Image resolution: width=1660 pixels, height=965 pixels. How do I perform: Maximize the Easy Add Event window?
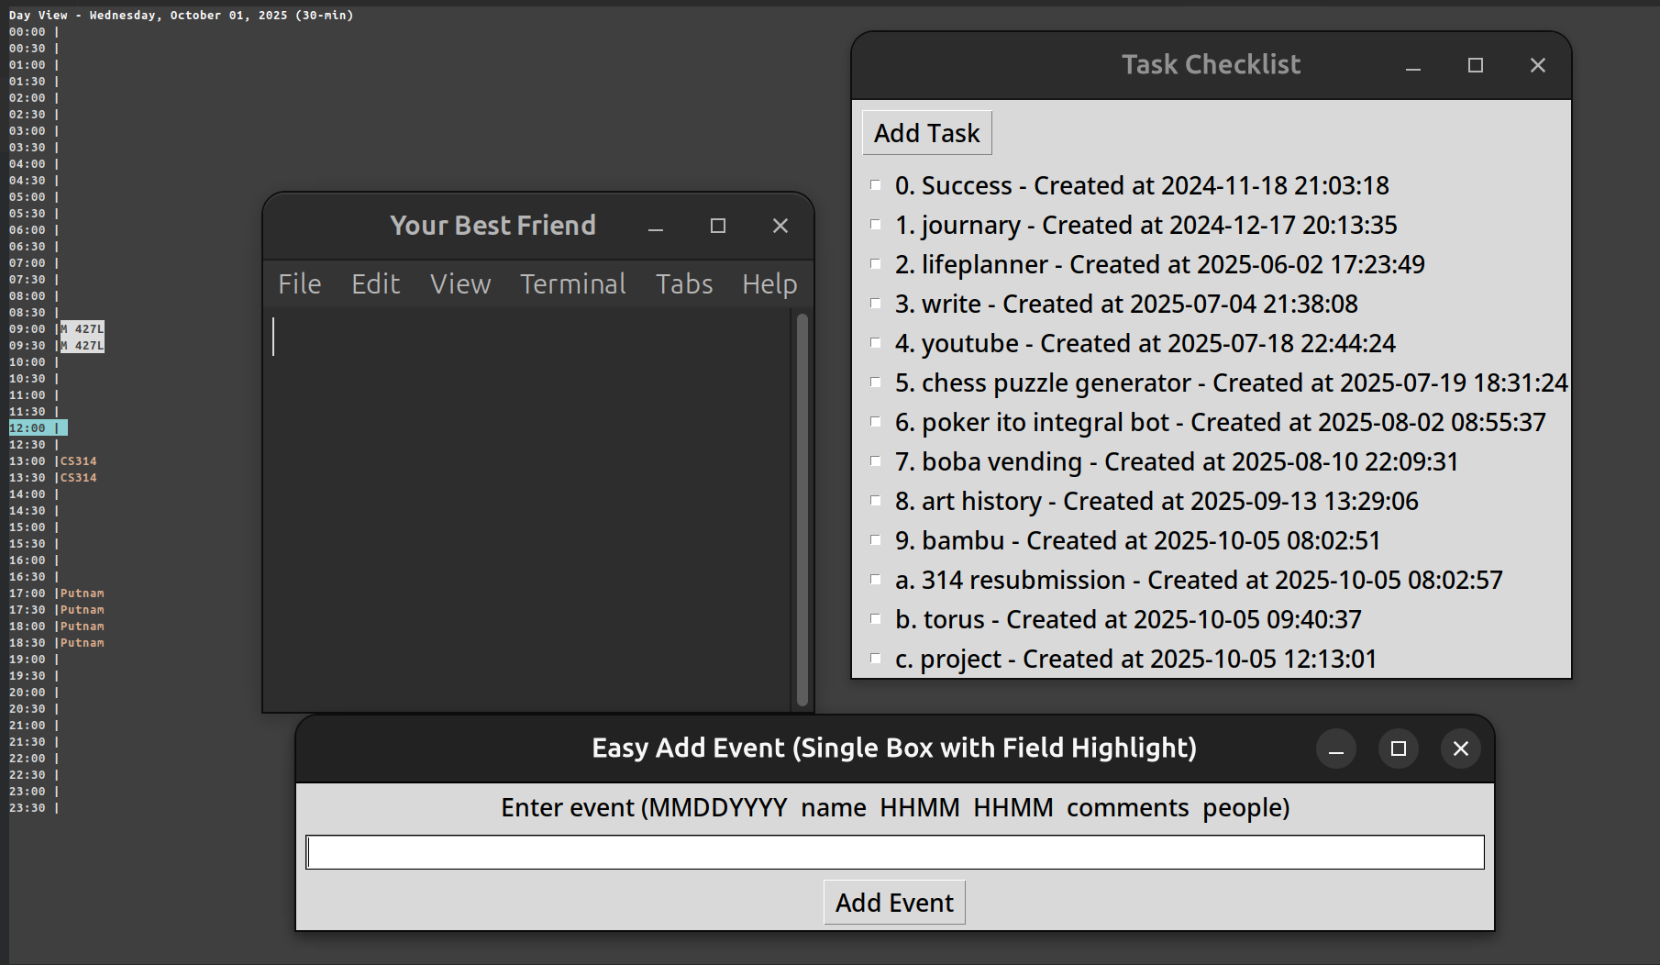click(1399, 749)
